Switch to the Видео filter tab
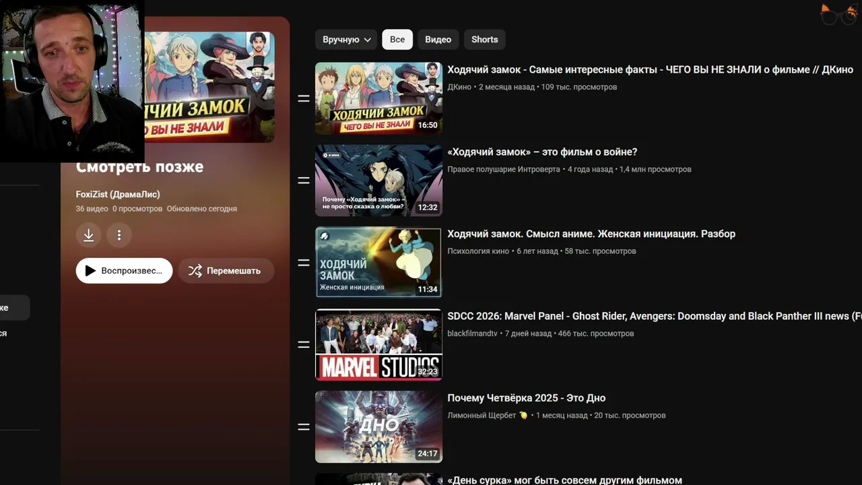Image resolution: width=862 pixels, height=485 pixels. point(438,40)
